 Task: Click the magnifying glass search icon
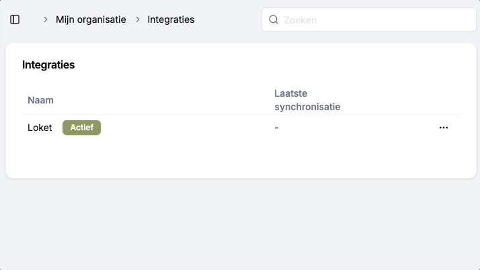(274, 19)
